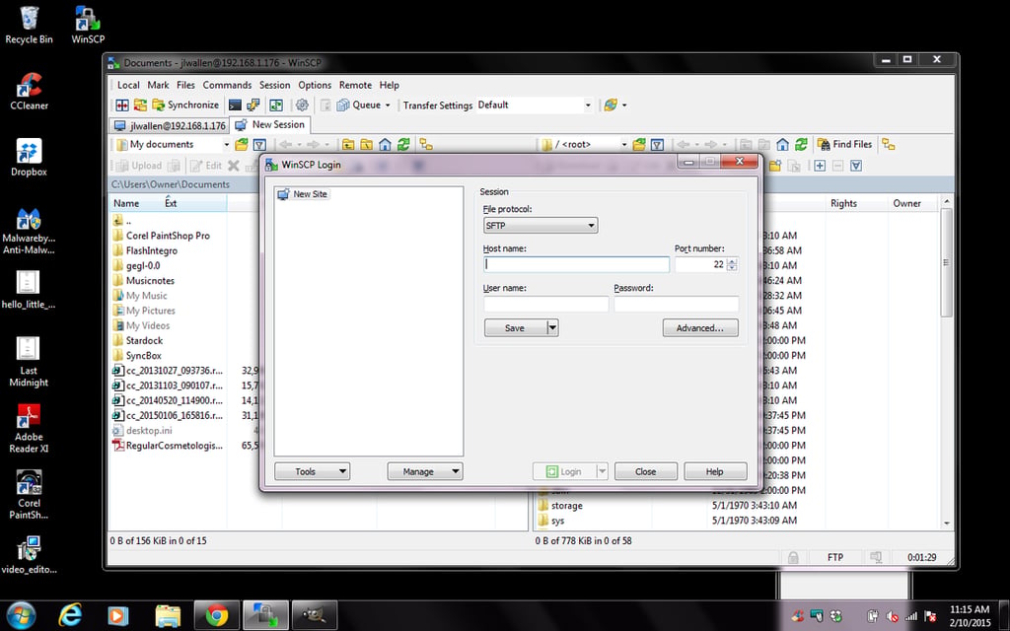This screenshot has height=631, width=1010.
Task: Open the Files menu
Action: pyautogui.click(x=185, y=85)
